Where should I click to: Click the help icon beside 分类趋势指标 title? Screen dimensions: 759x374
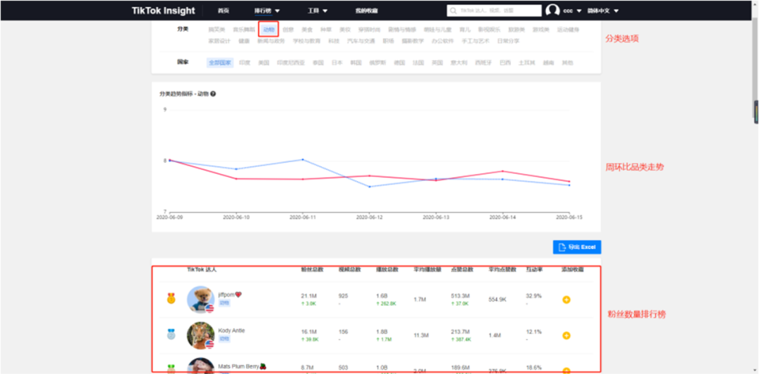[x=213, y=94]
